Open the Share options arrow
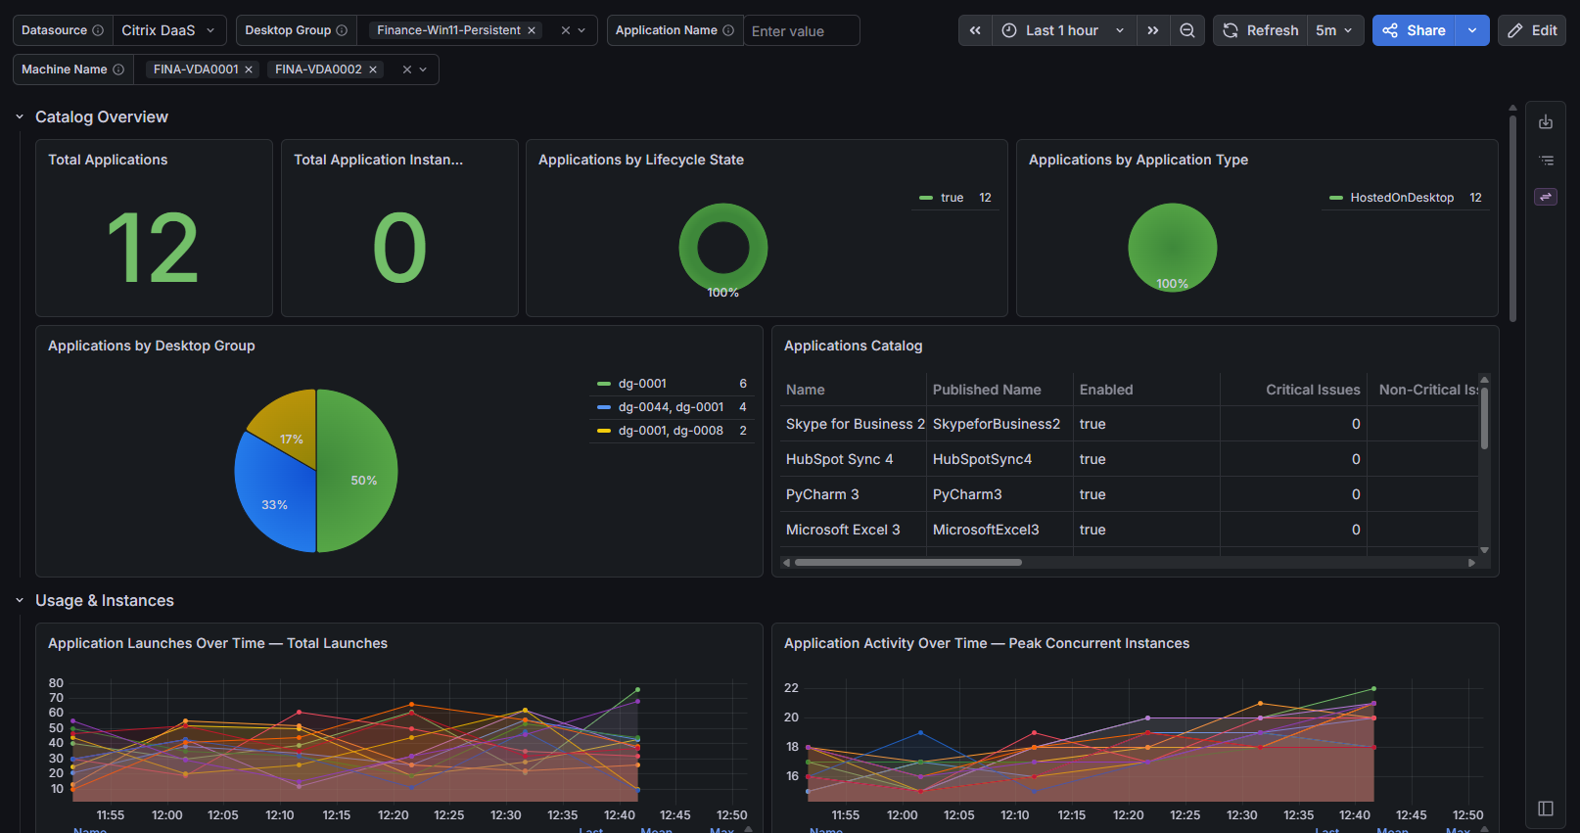The image size is (1580, 833). coord(1472,30)
